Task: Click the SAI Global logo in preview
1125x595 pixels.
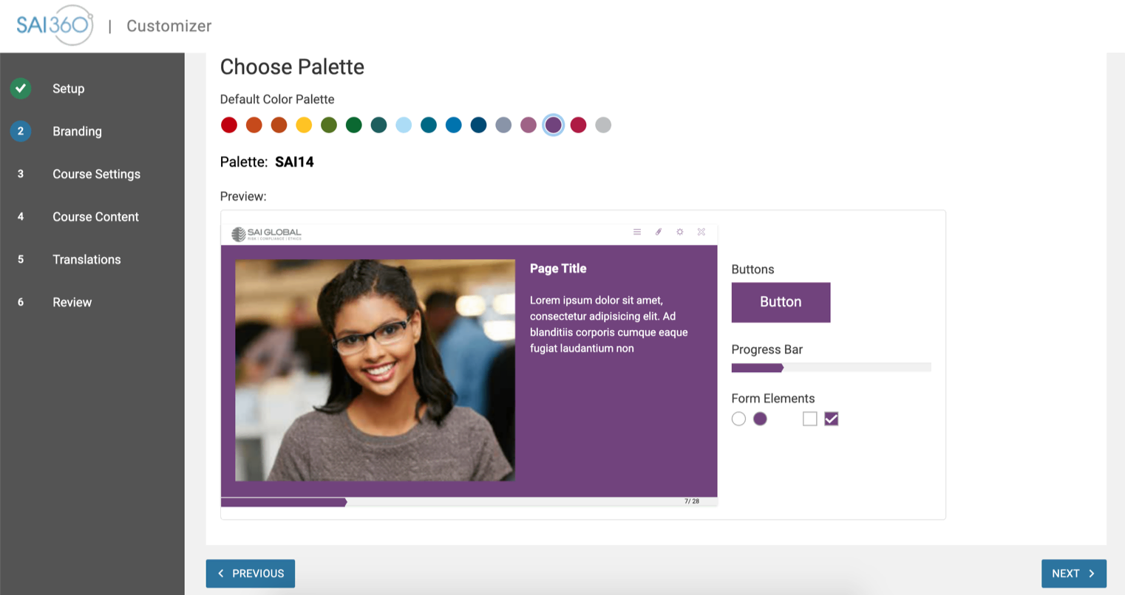Action: (x=266, y=234)
